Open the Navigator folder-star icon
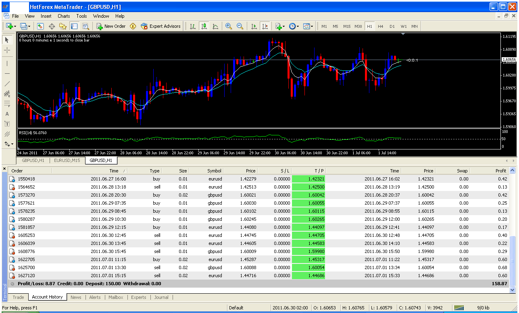Screen dimensions: 519x313 click(x=63, y=26)
